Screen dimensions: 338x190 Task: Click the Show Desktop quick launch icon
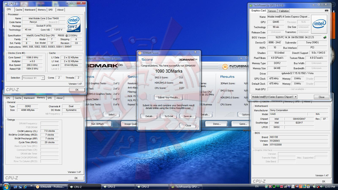(x=15, y=187)
